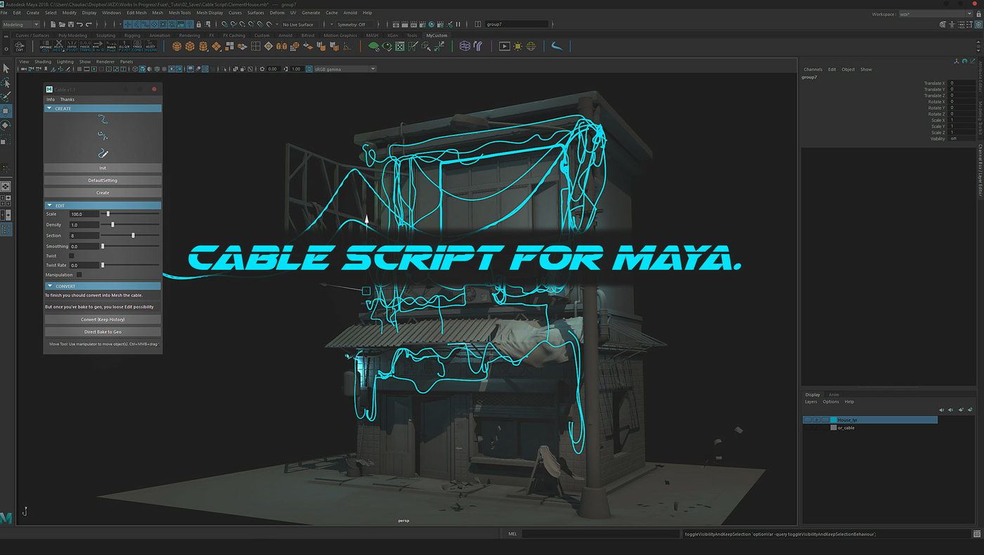Toggle visibility box of House_lyr layer
Screen dimensions: 984x555
(x=808, y=420)
